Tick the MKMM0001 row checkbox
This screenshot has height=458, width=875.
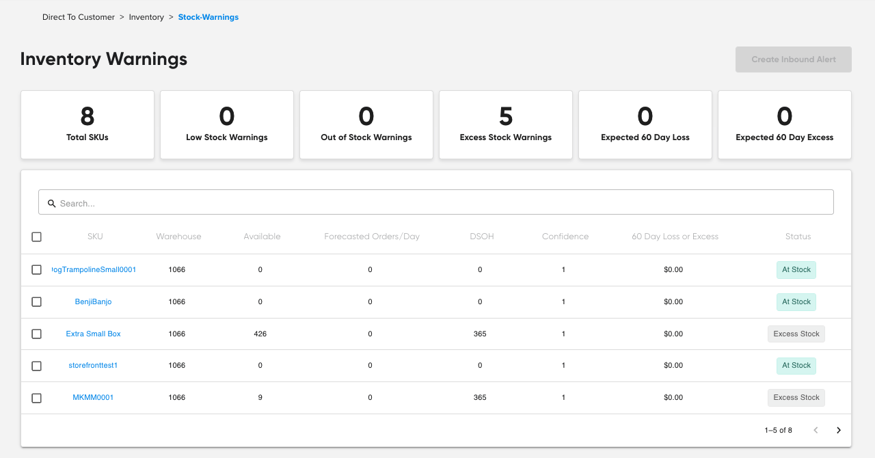pos(37,398)
